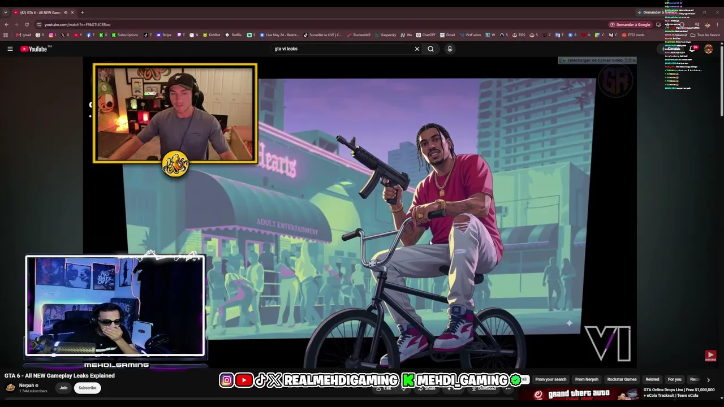Open the browser profile avatar
This screenshot has width=724, height=407.
[x=708, y=25]
